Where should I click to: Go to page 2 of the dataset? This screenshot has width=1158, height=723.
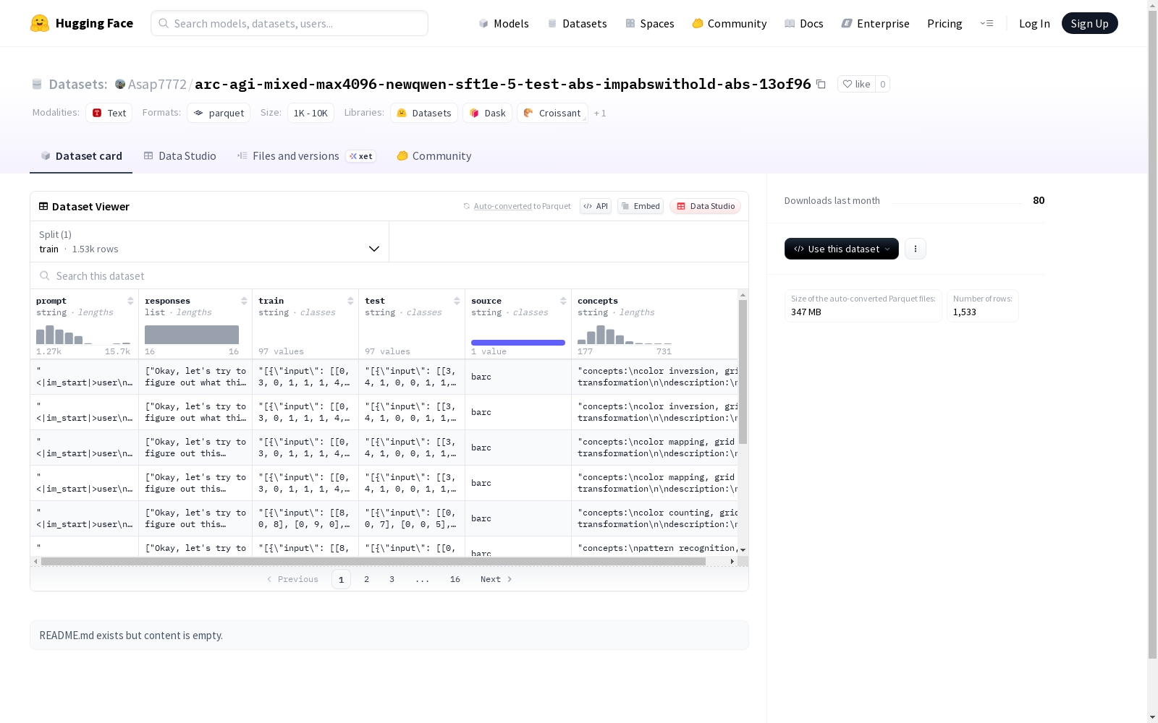pyautogui.click(x=367, y=579)
